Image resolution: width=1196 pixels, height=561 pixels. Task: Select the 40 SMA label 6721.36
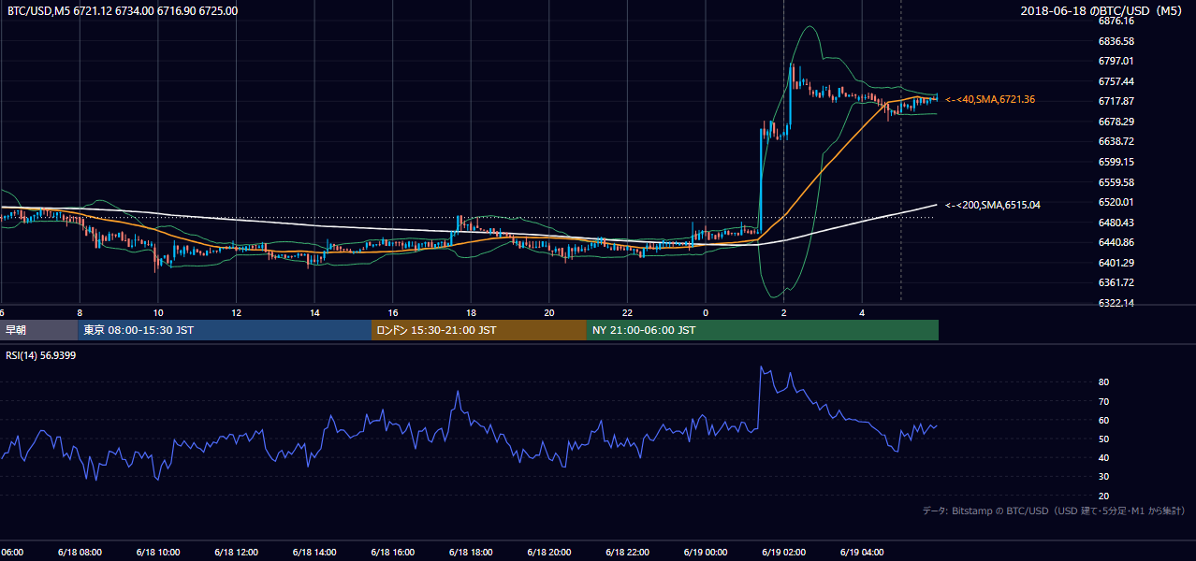point(990,99)
